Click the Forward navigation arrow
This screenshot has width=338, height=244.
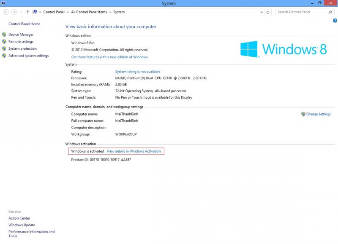pos(14,12)
